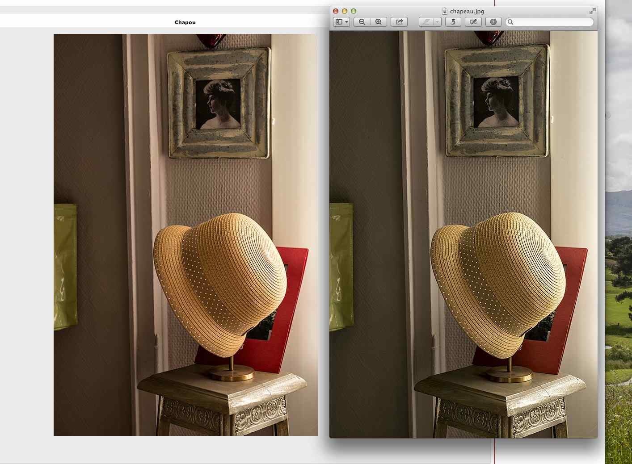This screenshot has height=464, width=632.
Task: Open the Share button in Preview toolbar
Action: click(x=399, y=21)
